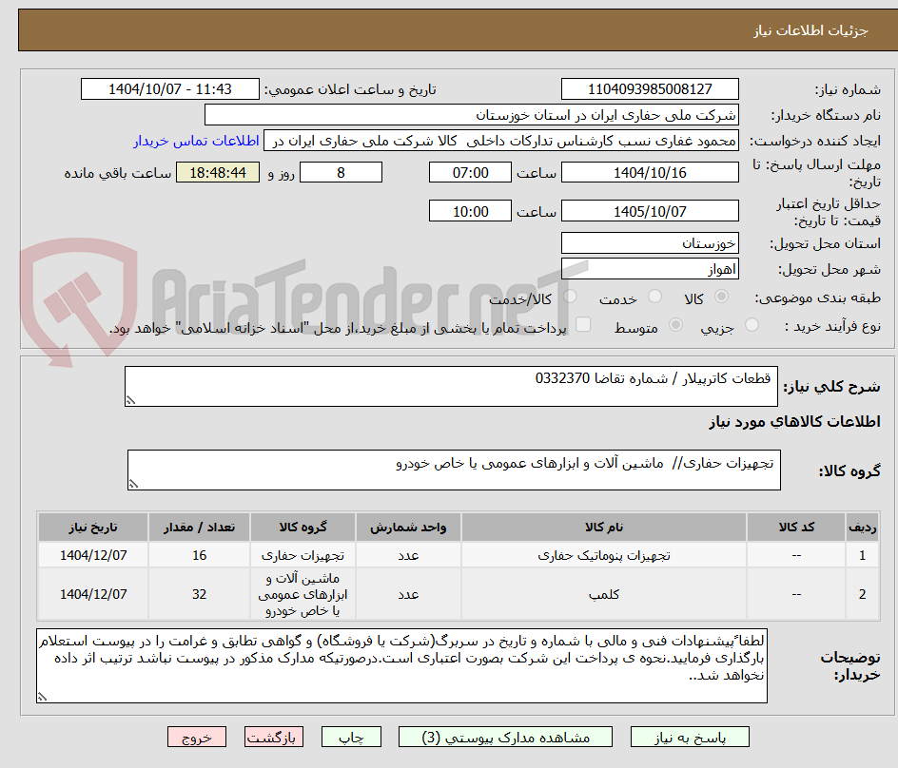Click the خروج exit button
The height and width of the screenshot is (768, 898).
click(196, 737)
